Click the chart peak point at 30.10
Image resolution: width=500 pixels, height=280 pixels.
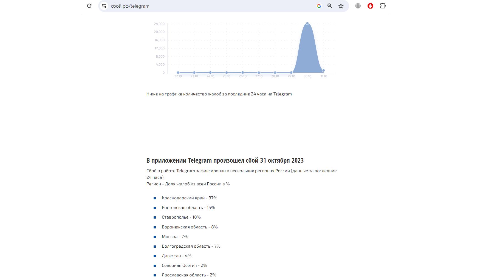307,24
